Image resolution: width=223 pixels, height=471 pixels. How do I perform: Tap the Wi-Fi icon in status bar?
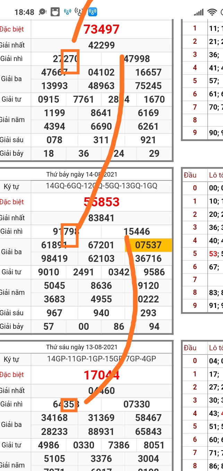click(212, 12)
